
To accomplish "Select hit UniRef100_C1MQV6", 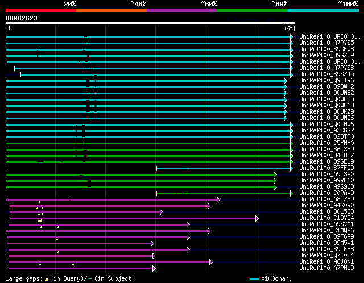I will click(326, 231).
